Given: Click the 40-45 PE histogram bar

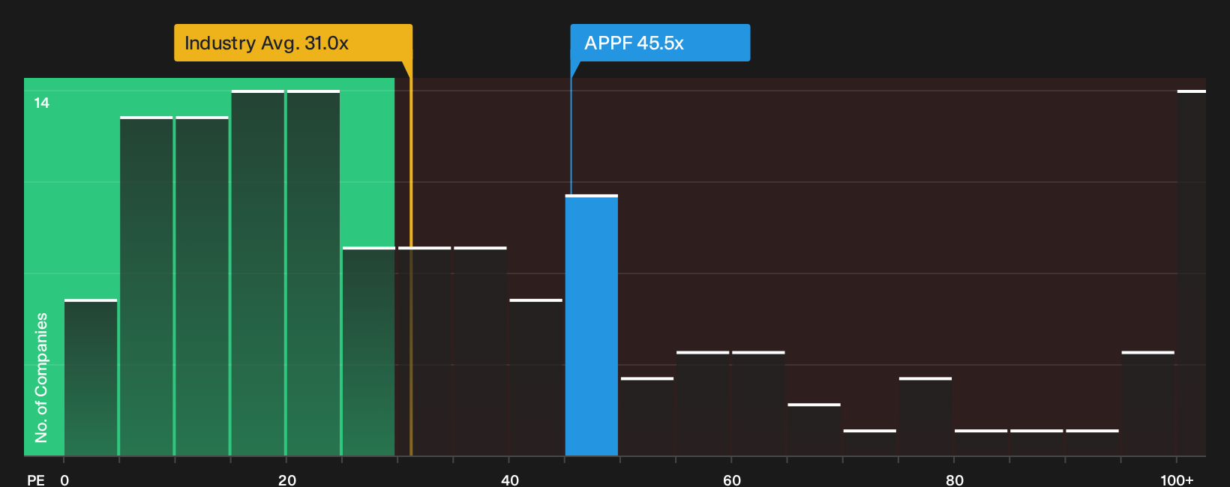Looking at the screenshot, I should (536, 378).
